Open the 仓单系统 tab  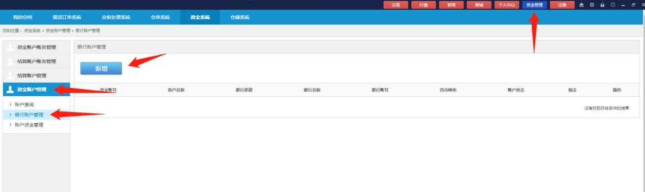click(x=160, y=18)
